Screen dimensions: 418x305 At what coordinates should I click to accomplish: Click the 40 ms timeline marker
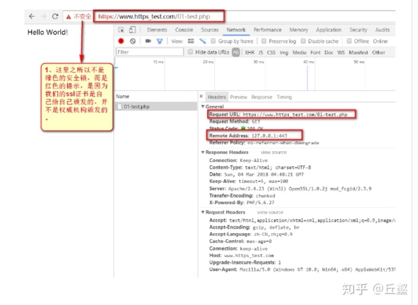coord(308,61)
